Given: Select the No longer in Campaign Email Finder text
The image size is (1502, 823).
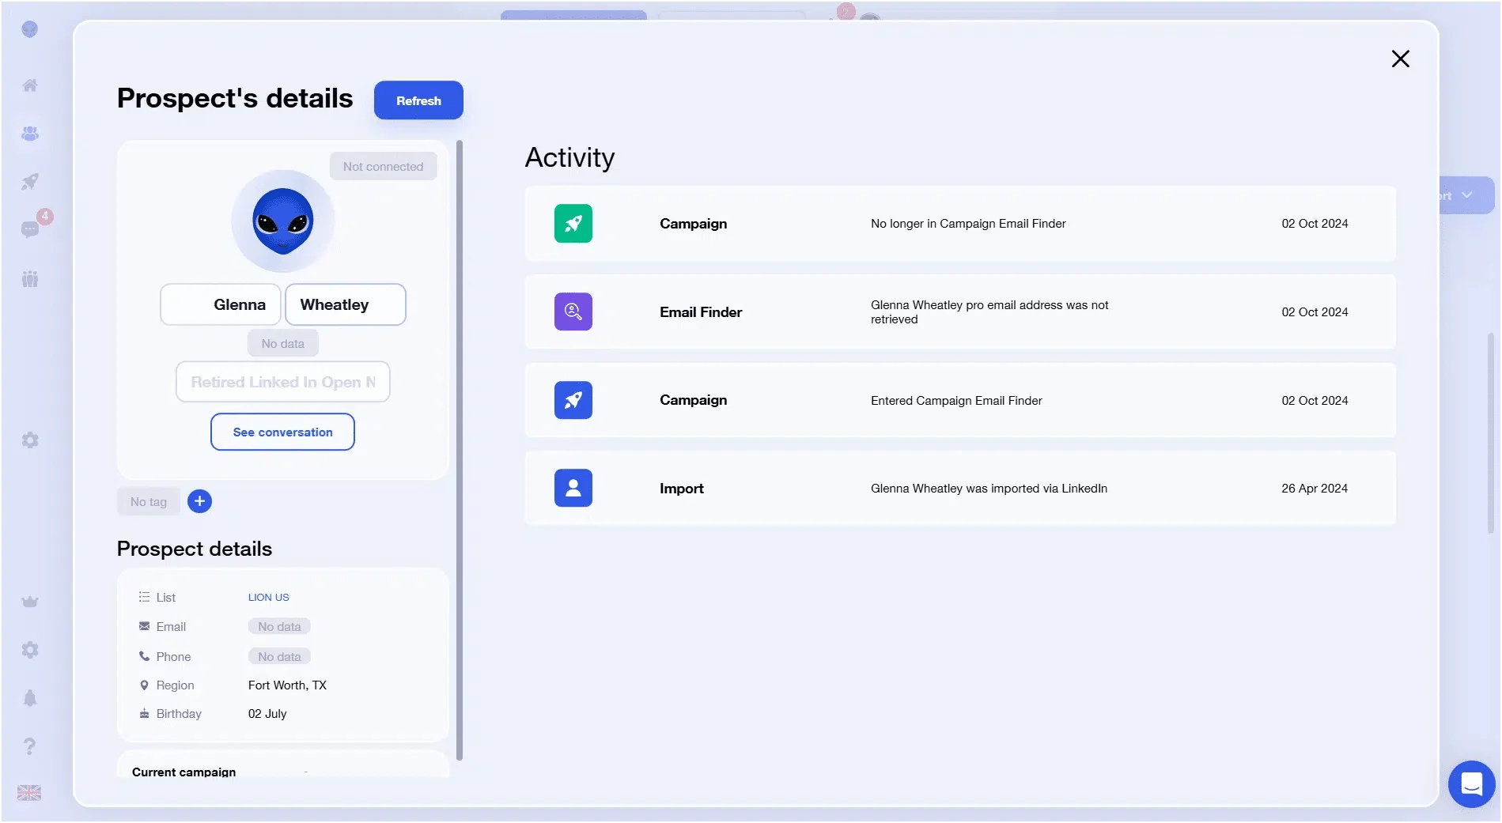Looking at the screenshot, I should 968,224.
